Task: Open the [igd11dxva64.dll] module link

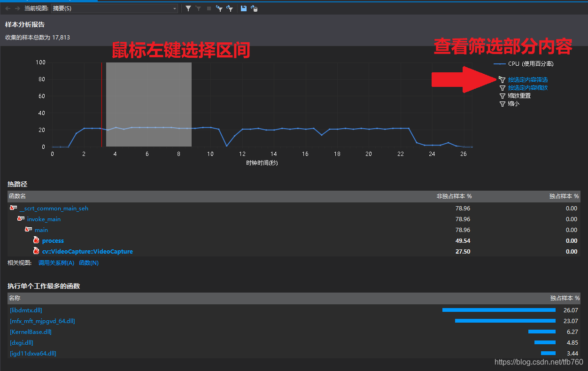Action: (33, 354)
